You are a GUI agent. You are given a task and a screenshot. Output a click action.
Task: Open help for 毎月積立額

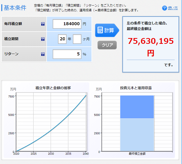point(43,24)
